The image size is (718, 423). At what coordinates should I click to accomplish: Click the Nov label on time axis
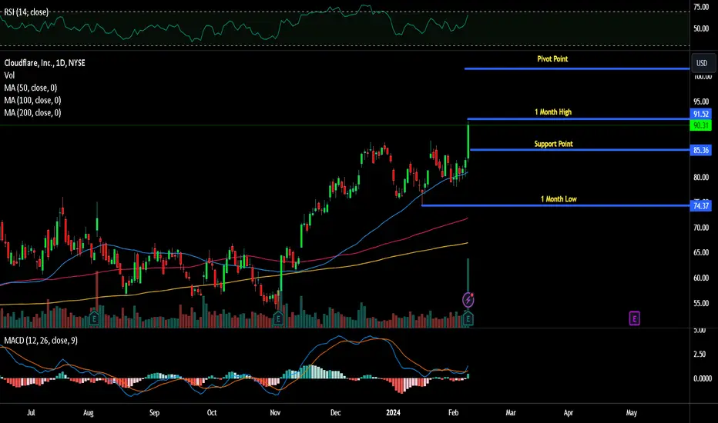[x=275, y=412]
